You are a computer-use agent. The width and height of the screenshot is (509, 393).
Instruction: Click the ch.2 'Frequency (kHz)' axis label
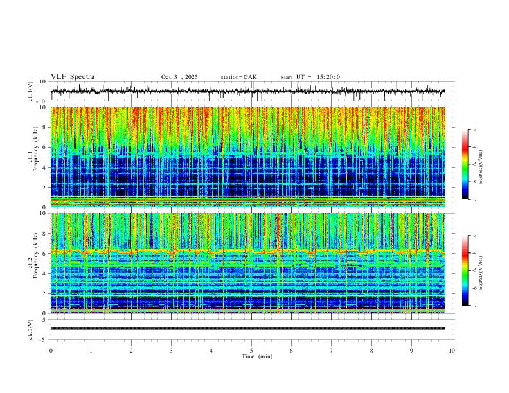(36, 256)
